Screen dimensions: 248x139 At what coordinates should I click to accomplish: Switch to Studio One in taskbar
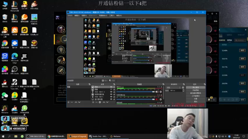coord(98,136)
